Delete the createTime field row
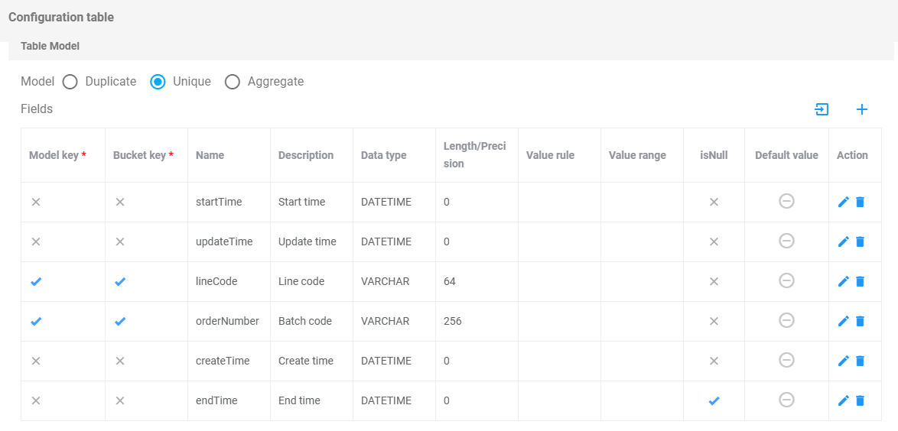 (x=860, y=361)
